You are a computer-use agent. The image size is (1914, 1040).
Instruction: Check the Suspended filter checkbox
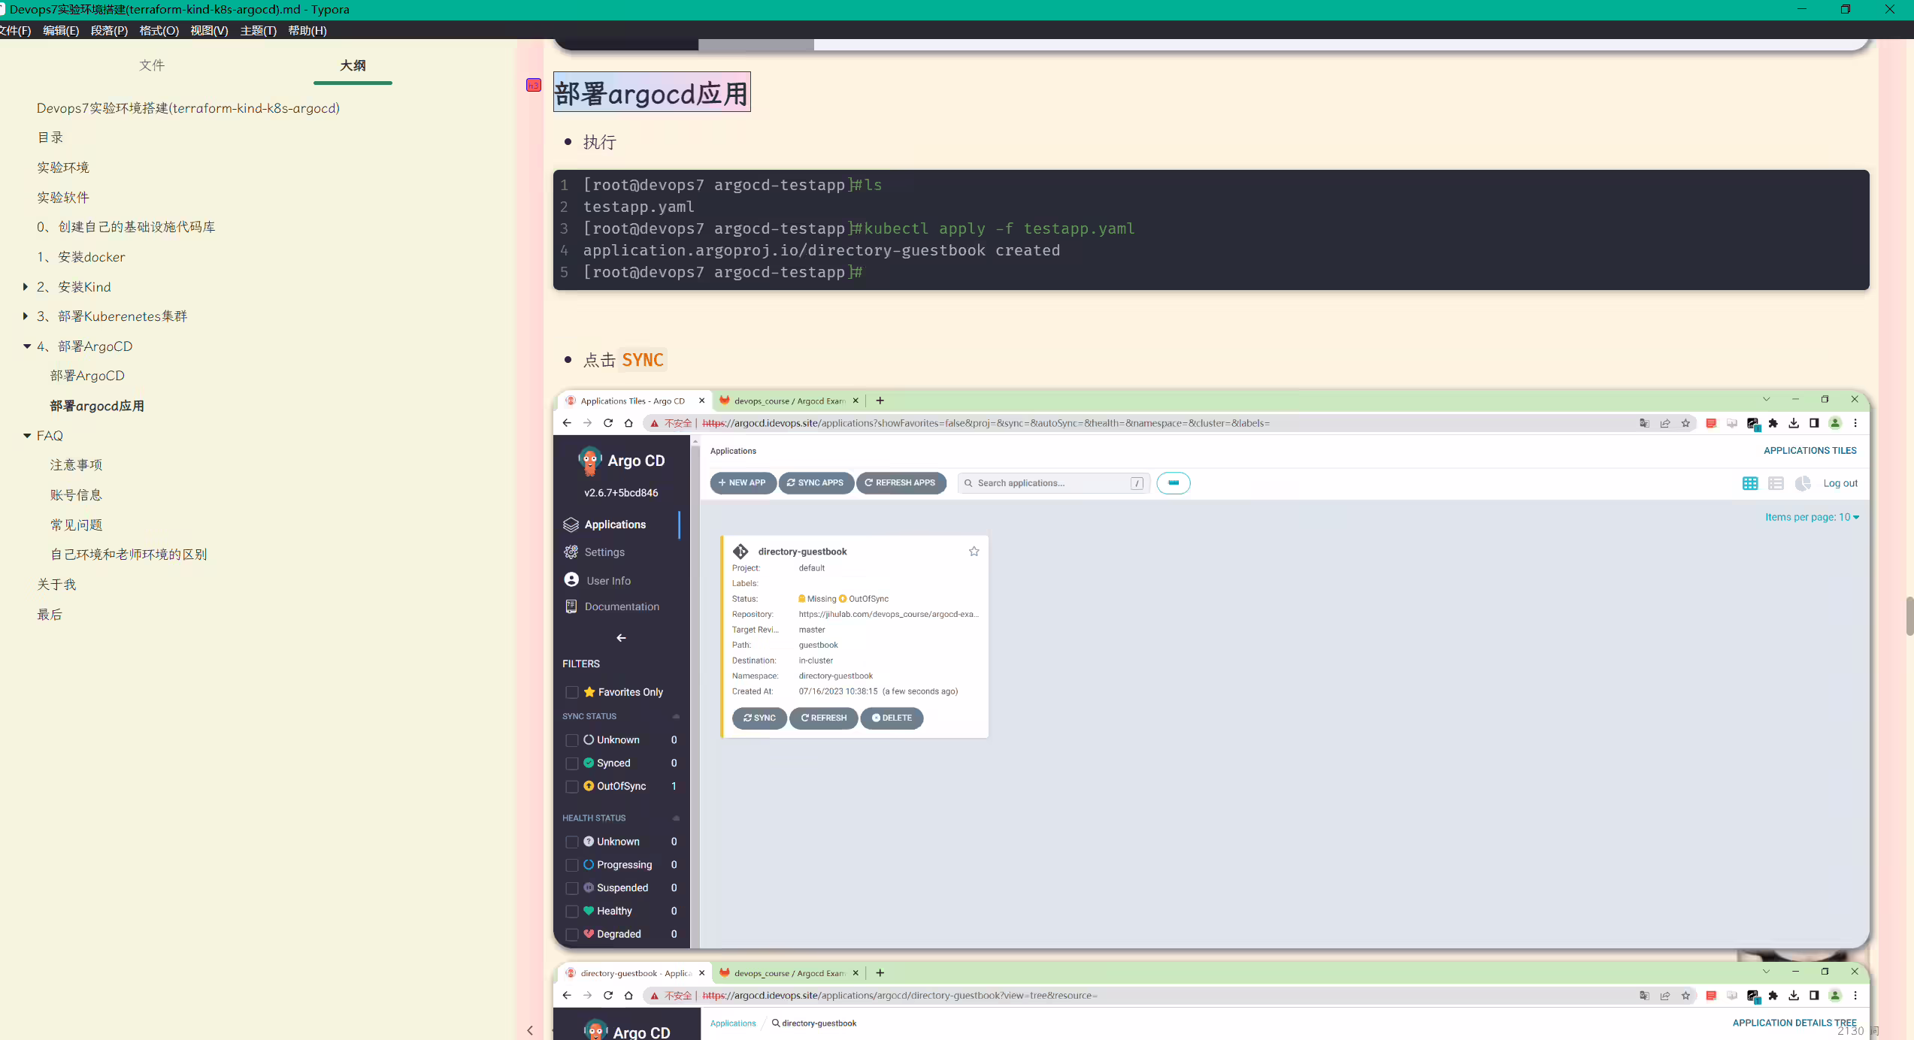click(x=572, y=889)
